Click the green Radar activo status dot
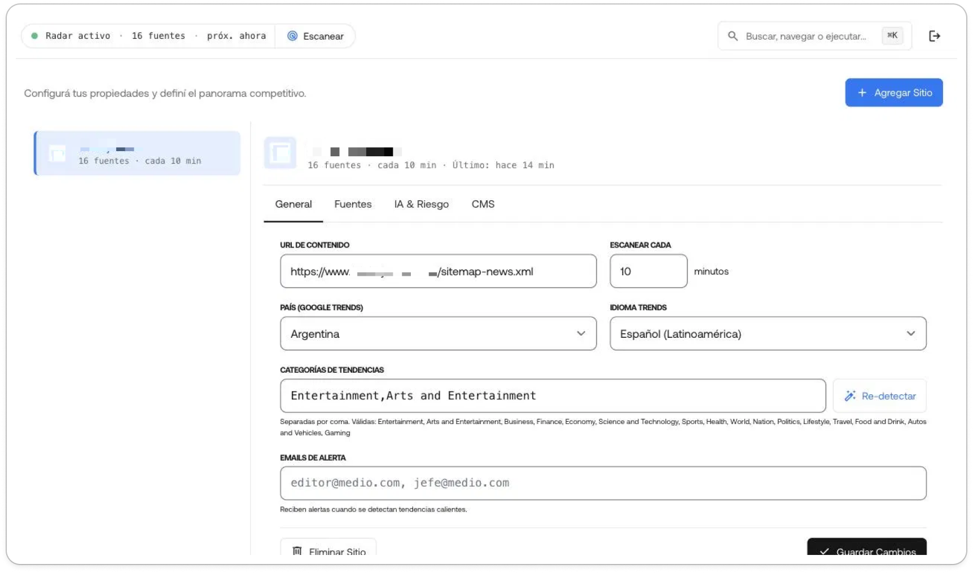Viewport: 973px width, 573px height. (x=34, y=36)
